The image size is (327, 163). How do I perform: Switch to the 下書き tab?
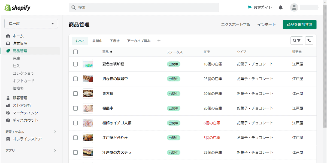pyautogui.click(x=115, y=41)
